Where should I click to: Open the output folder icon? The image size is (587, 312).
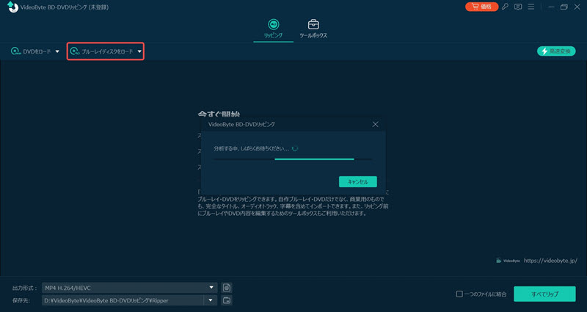pos(227,300)
